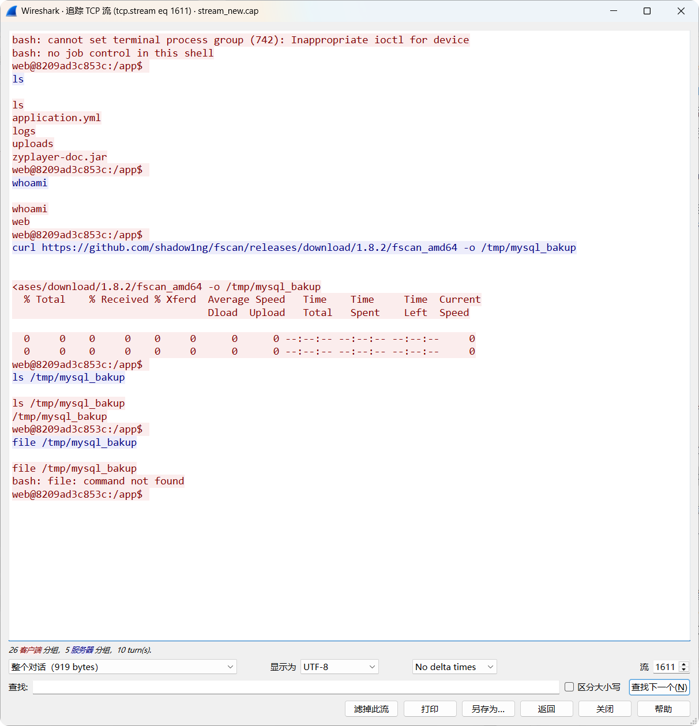Click the "26 客户端 分组" status text
The width and height of the screenshot is (699, 726).
[35, 650]
